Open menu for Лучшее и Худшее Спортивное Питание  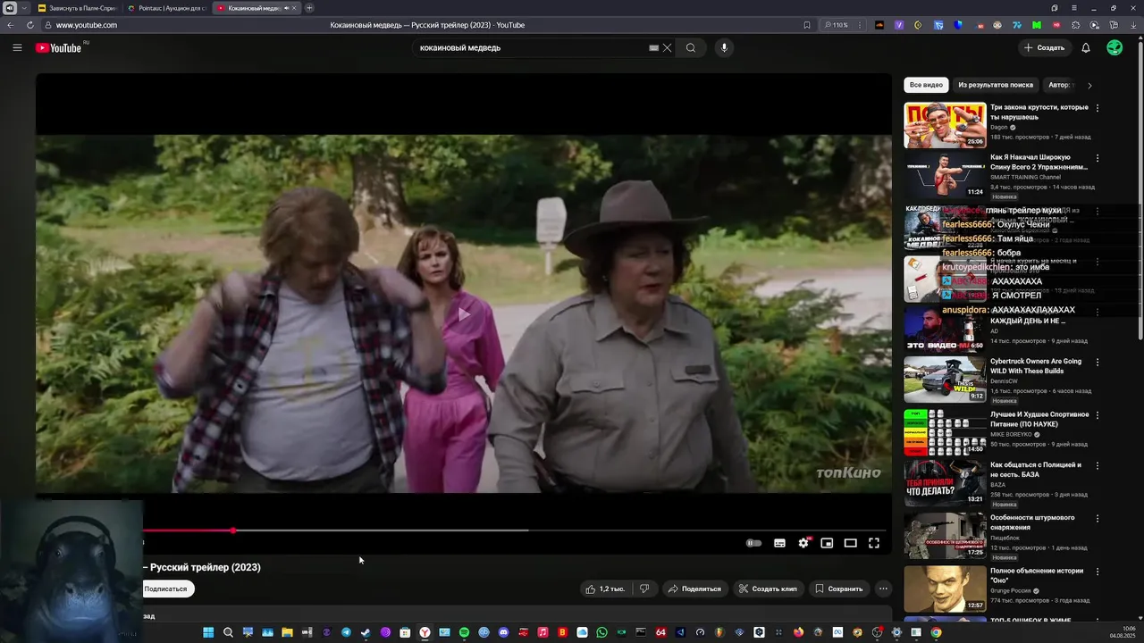click(x=1098, y=415)
